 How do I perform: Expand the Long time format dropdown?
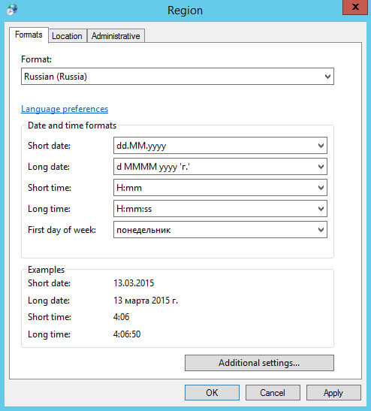coord(220,209)
